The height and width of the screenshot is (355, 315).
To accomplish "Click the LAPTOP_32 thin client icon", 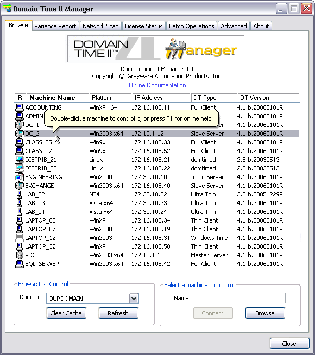I will (x=20, y=246).
